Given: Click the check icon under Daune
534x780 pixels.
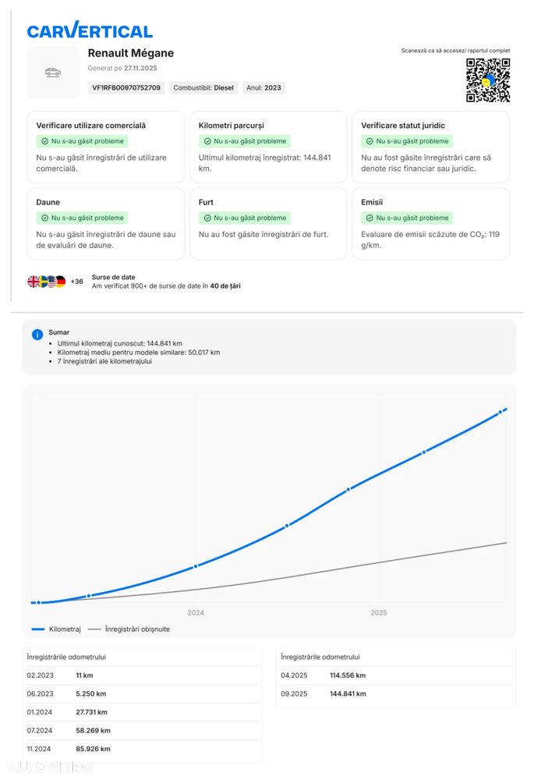Looking at the screenshot, I should tap(44, 218).
